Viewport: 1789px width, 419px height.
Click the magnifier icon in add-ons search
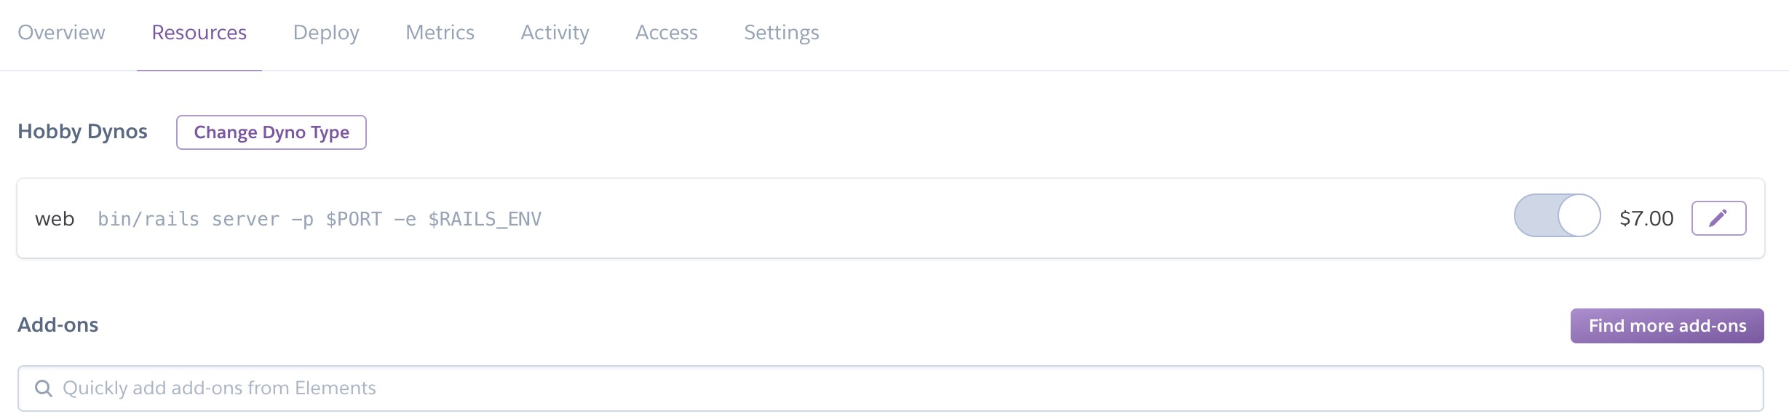[x=44, y=388]
